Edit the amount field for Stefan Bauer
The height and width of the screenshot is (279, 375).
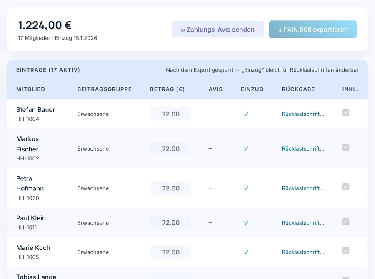coord(170,114)
